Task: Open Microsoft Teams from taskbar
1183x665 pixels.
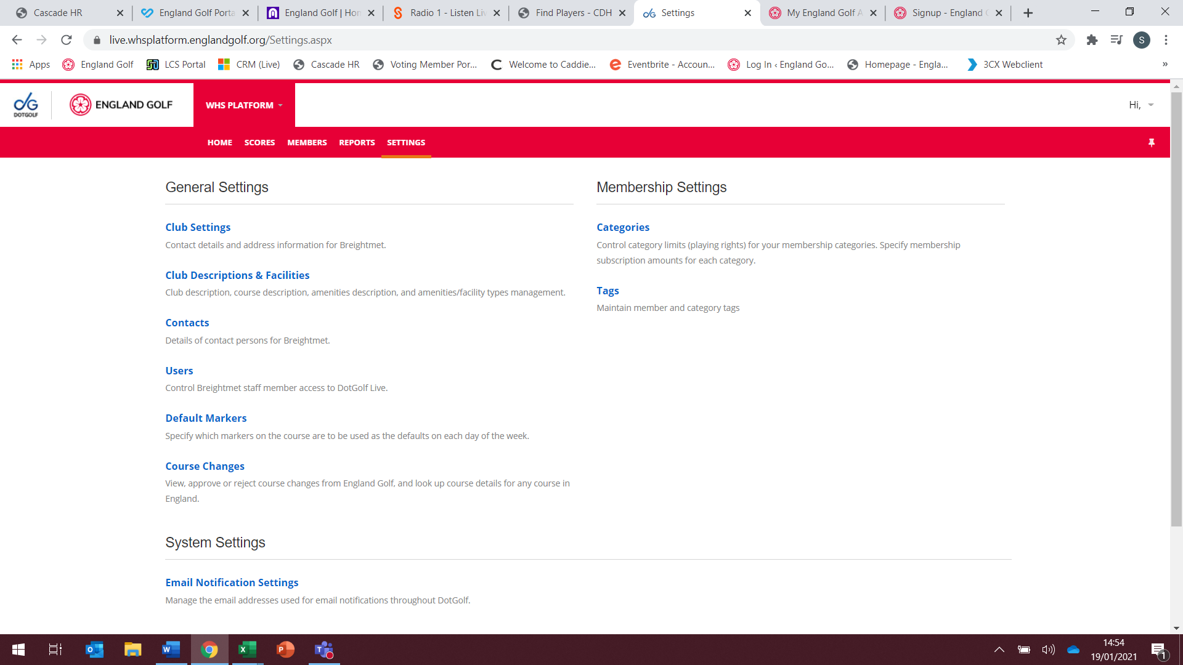Action: pos(323,650)
